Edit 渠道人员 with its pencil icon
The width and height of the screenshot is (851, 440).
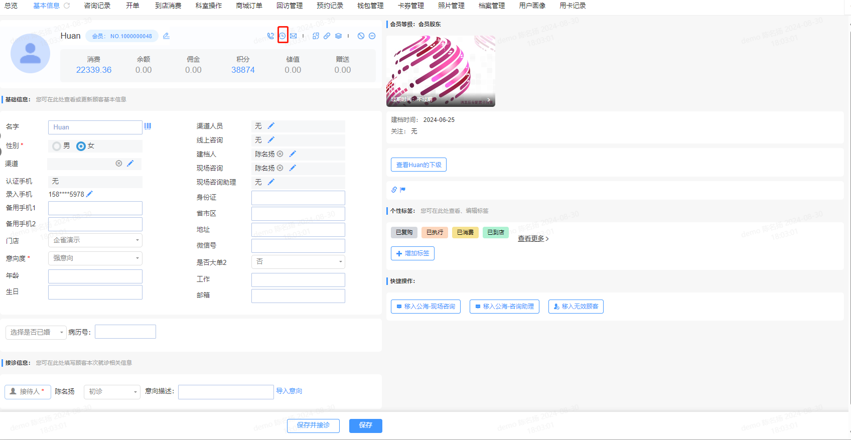tap(271, 126)
